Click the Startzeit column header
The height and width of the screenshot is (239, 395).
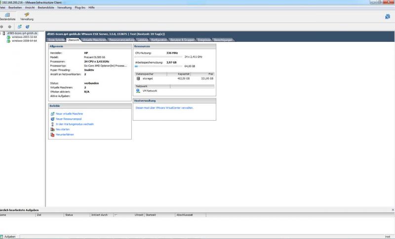(x=159, y=215)
